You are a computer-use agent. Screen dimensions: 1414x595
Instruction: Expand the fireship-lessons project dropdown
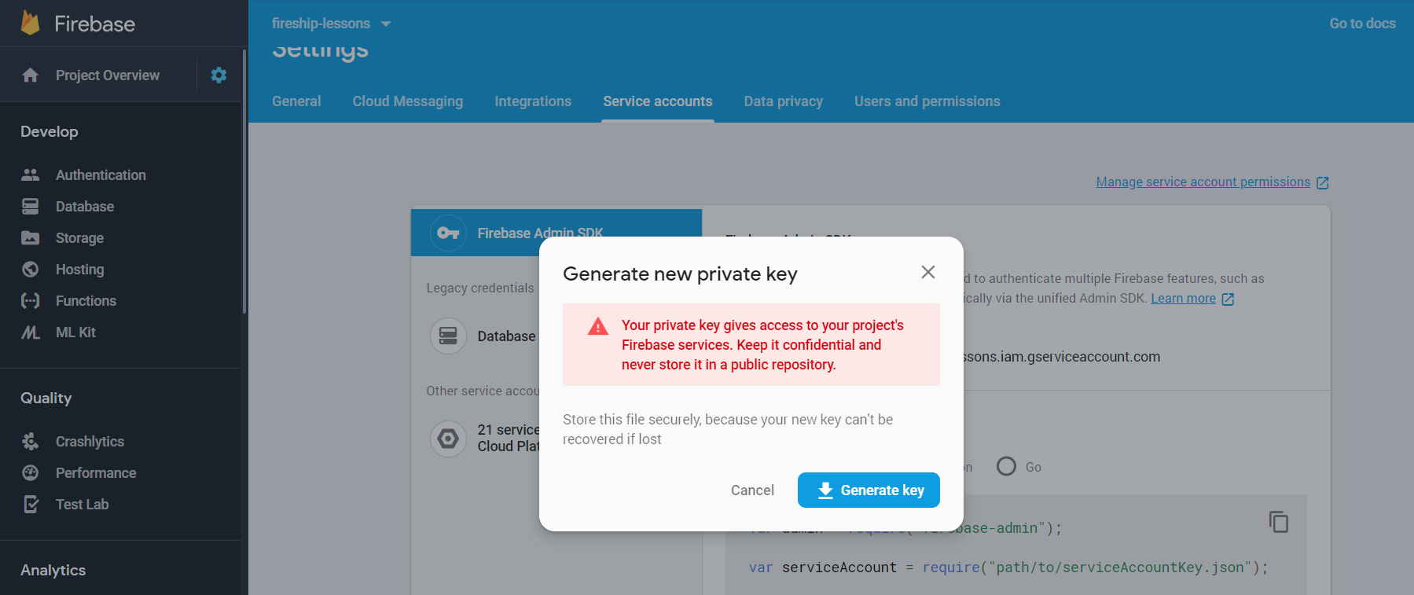tap(386, 24)
